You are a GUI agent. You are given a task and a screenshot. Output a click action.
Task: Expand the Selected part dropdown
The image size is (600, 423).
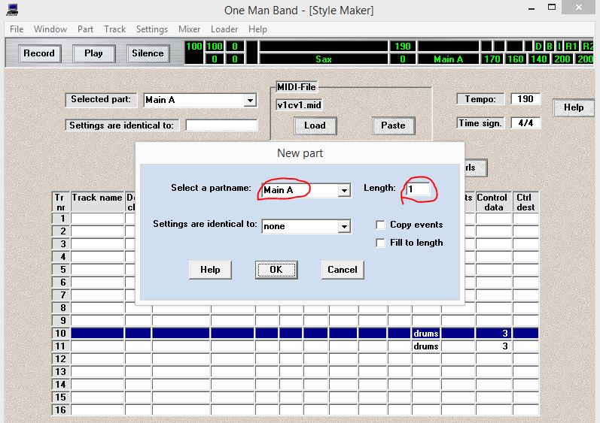[x=250, y=101]
